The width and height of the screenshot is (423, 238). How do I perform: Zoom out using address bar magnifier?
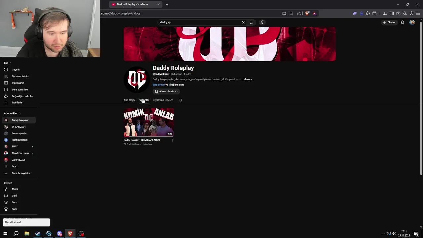click(x=291, y=13)
